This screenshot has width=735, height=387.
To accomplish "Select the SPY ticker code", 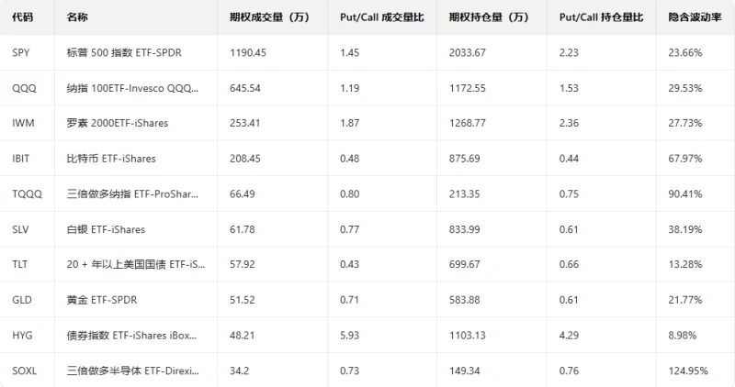I will pos(21,53).
